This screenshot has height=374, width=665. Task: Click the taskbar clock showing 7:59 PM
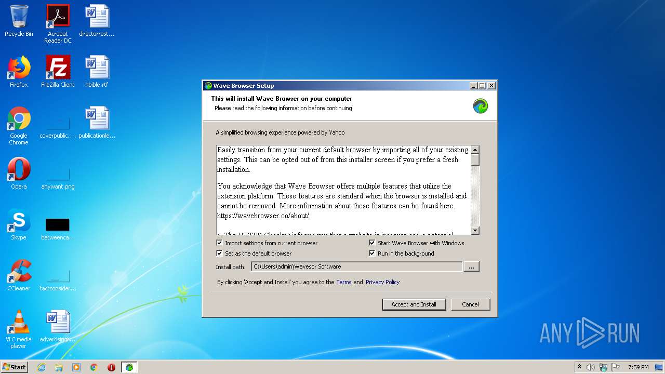638,367
